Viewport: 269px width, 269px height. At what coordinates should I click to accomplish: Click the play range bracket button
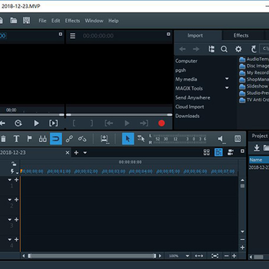[x=53, y=123]
